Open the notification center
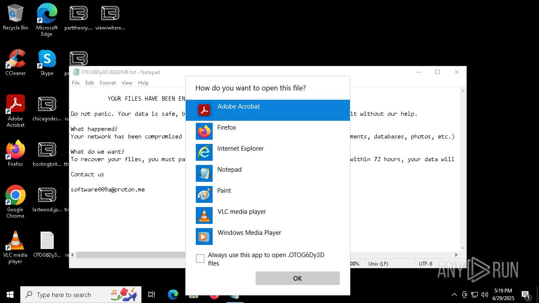The height and width of the screenshot is (303, 539). [x=526, y=295]
